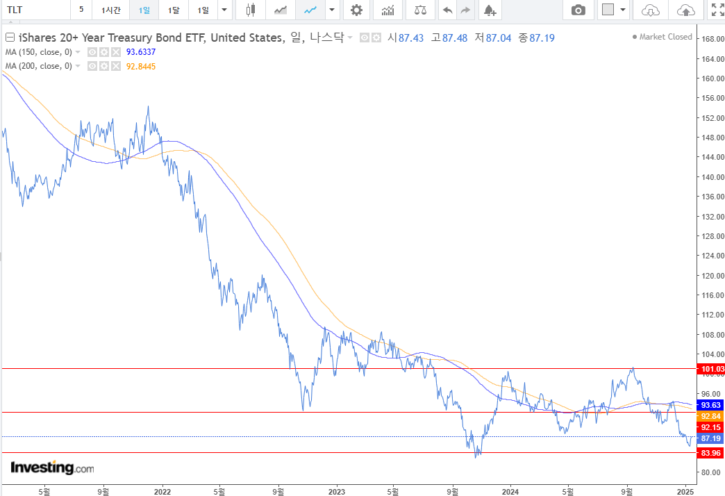Toggle visibility eye of iShares main series
Screen dimensions: 725x496
coord(365,38)
